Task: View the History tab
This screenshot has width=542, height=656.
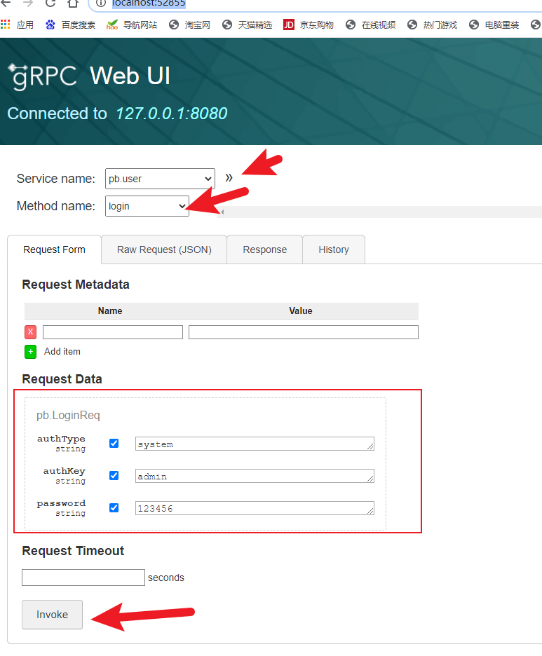Action: tap(333, 250)
